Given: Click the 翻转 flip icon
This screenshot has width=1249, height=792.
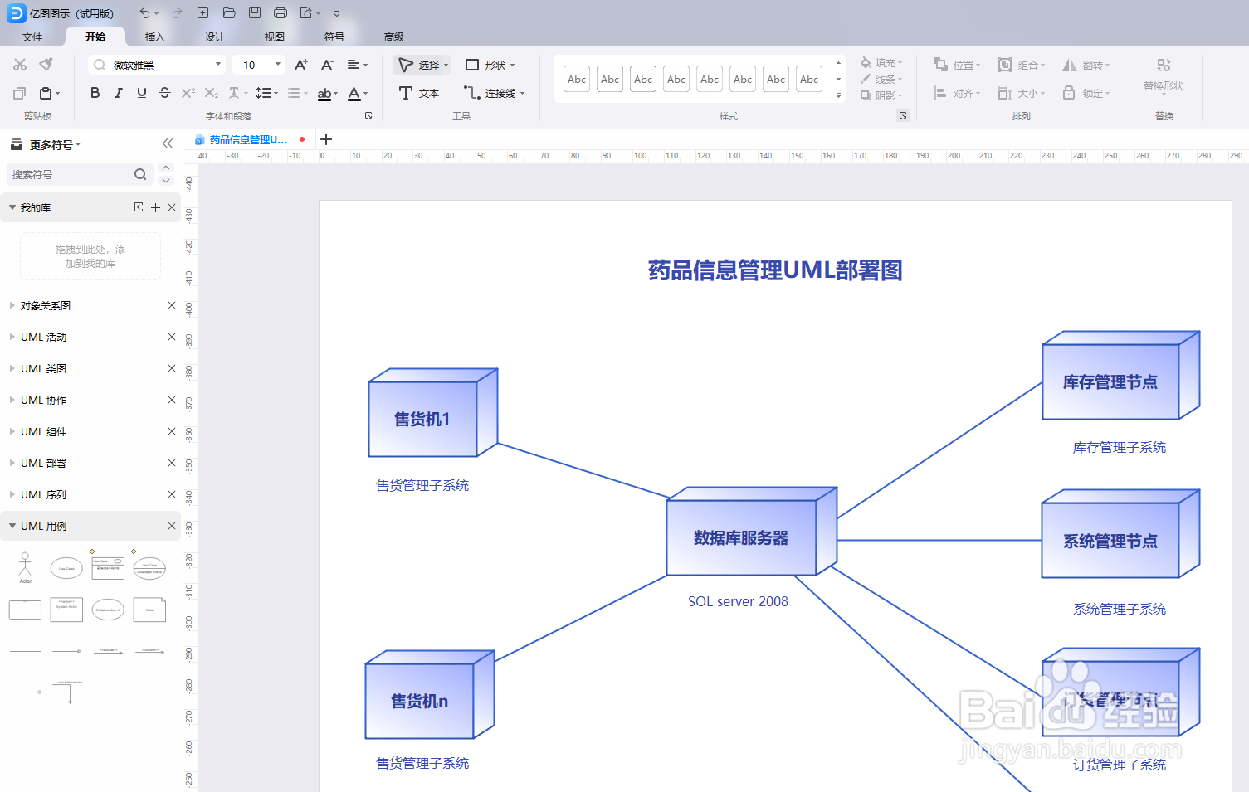Looking at the screenshot, I should pos(1084,64).
